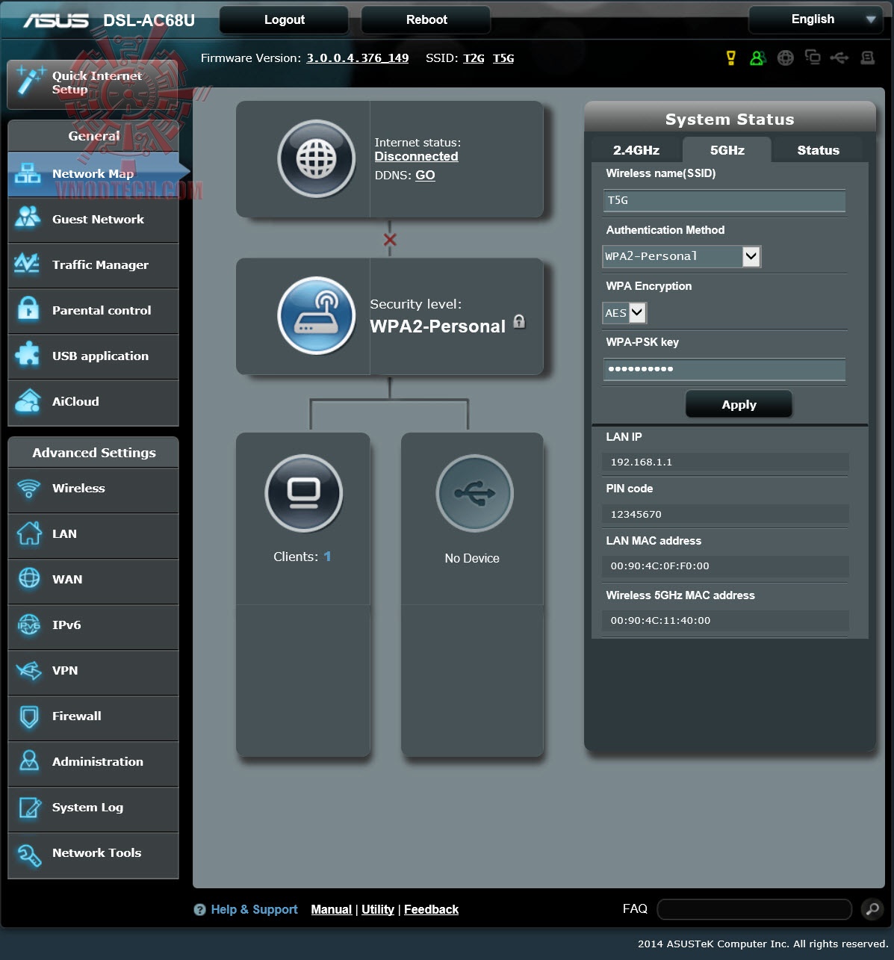Focus the WPA-PSK key field
This screenshot has height=960, width=894.
[x=724, y=369]
